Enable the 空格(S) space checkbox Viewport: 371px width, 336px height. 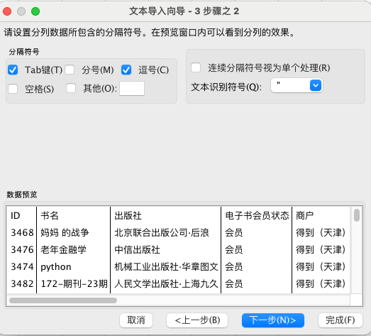point(13,89)
